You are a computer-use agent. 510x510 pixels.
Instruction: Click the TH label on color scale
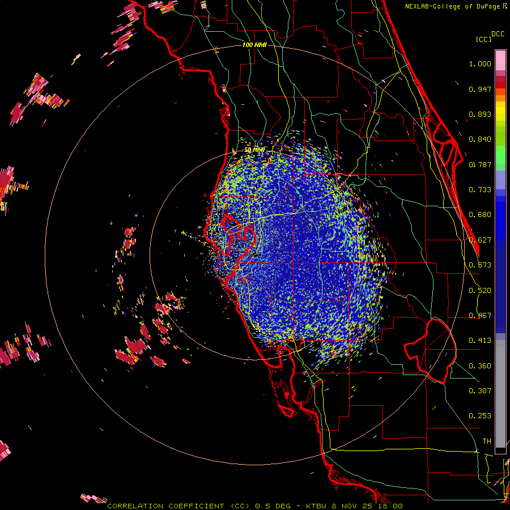point(487,441)
